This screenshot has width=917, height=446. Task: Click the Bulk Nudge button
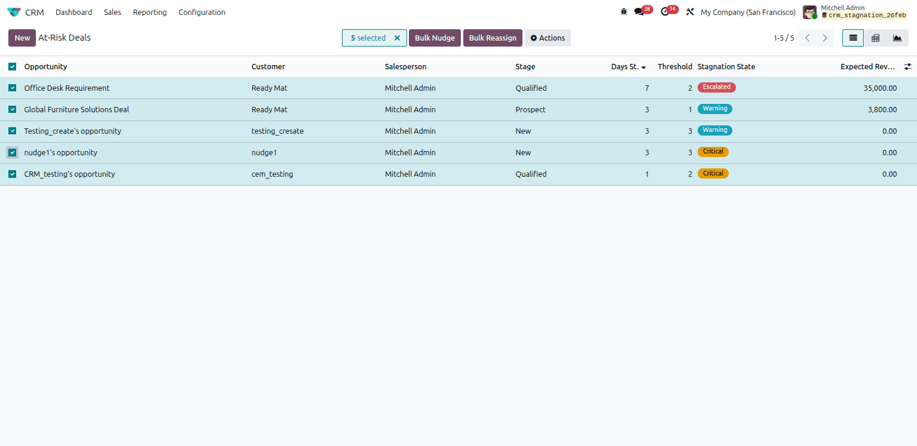point(435,38)
